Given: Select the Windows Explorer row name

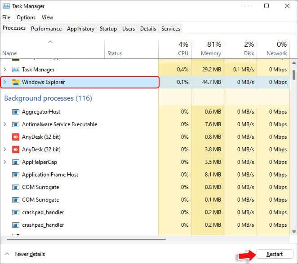Looking at the screenshot, I should coord(43,82).
